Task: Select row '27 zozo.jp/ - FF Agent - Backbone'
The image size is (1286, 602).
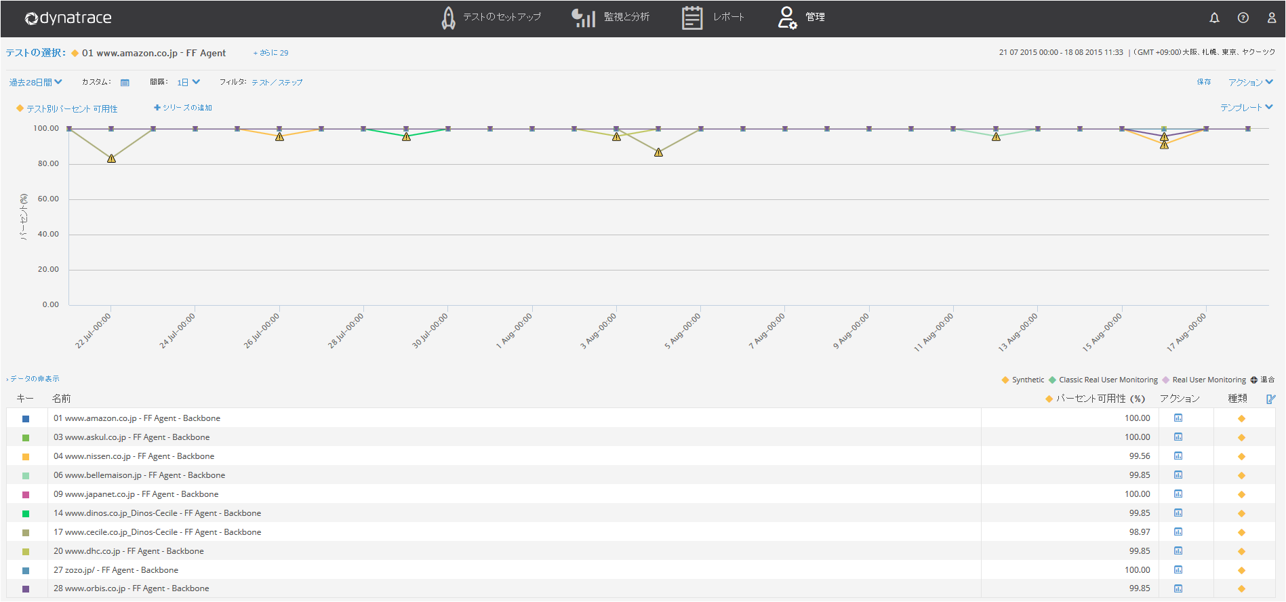Action: [641, 570]
